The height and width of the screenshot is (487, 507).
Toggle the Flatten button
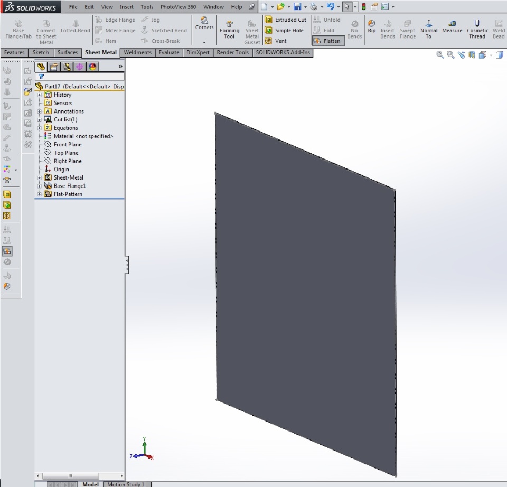(x=328, y=41)
